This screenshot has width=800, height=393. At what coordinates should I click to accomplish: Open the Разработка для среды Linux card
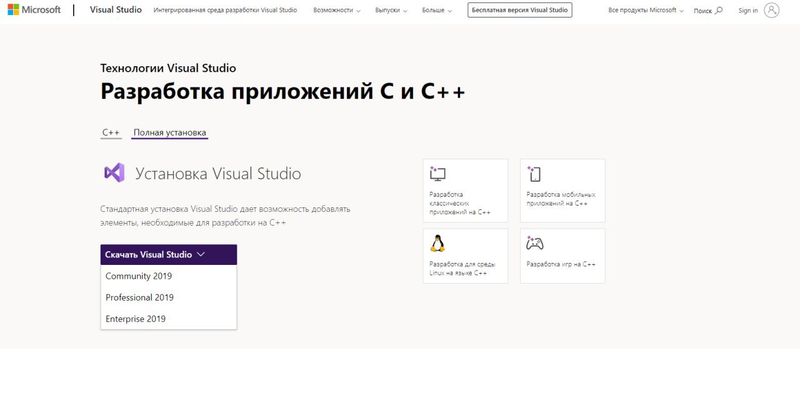pos(466,256)
